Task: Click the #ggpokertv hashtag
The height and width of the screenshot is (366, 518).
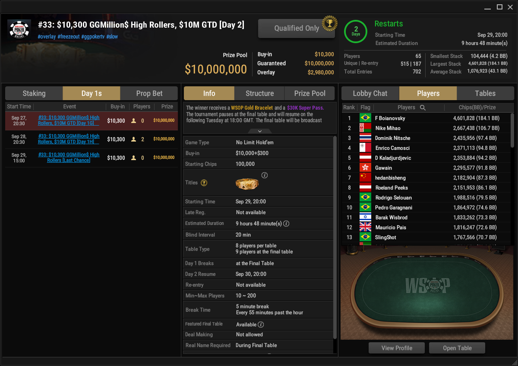Action: click(x=93, y=37)
